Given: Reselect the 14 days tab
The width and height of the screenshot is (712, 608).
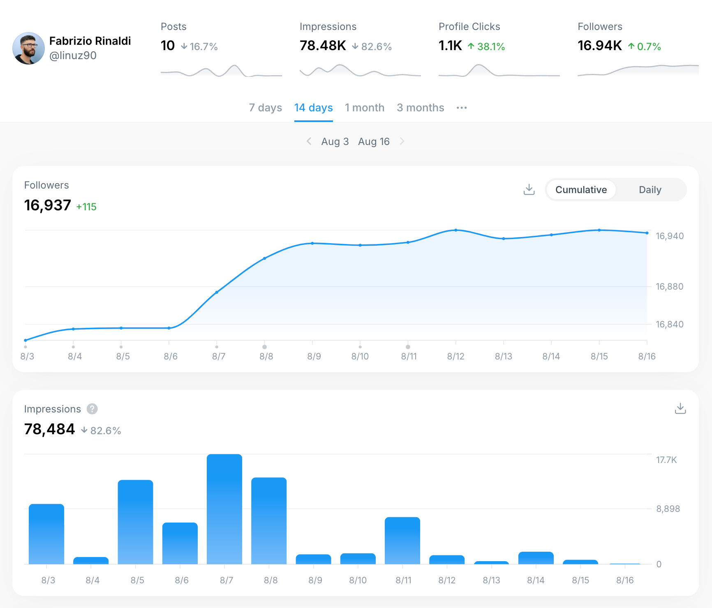Looking at the screenshot, I should coord(313,108).
